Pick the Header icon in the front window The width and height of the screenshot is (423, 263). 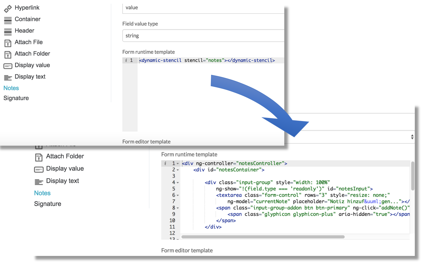coord(8,31)
